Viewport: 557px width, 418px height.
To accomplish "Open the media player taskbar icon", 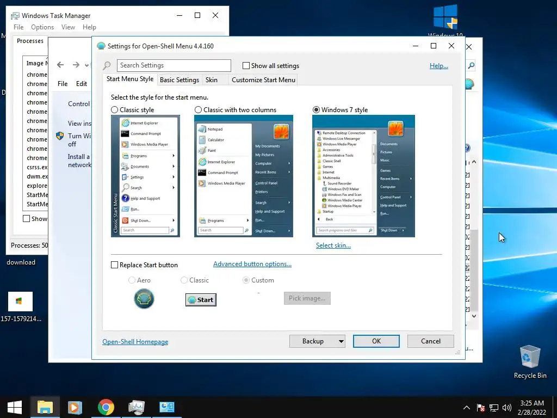I will pos(75,407).
